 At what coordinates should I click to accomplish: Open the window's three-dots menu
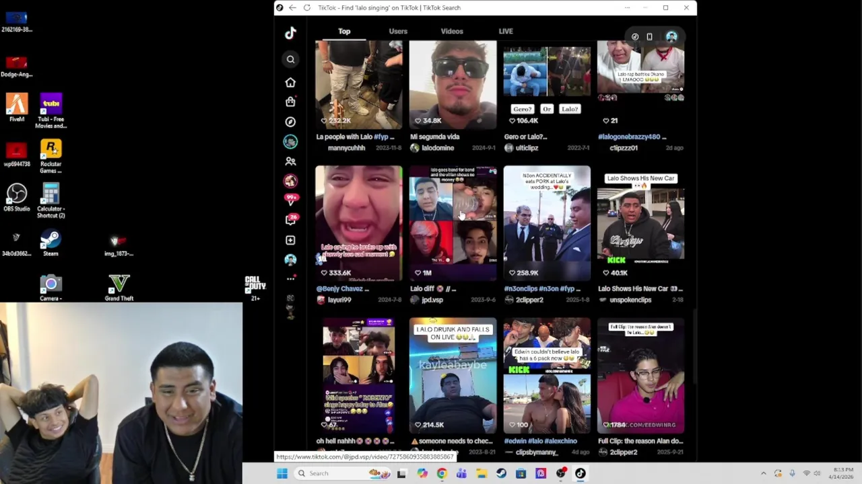point(627,7)
